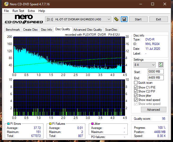Click PI Failures total 807
The height and width of the screenshot is (142, 173).
(x=81, y=136)
